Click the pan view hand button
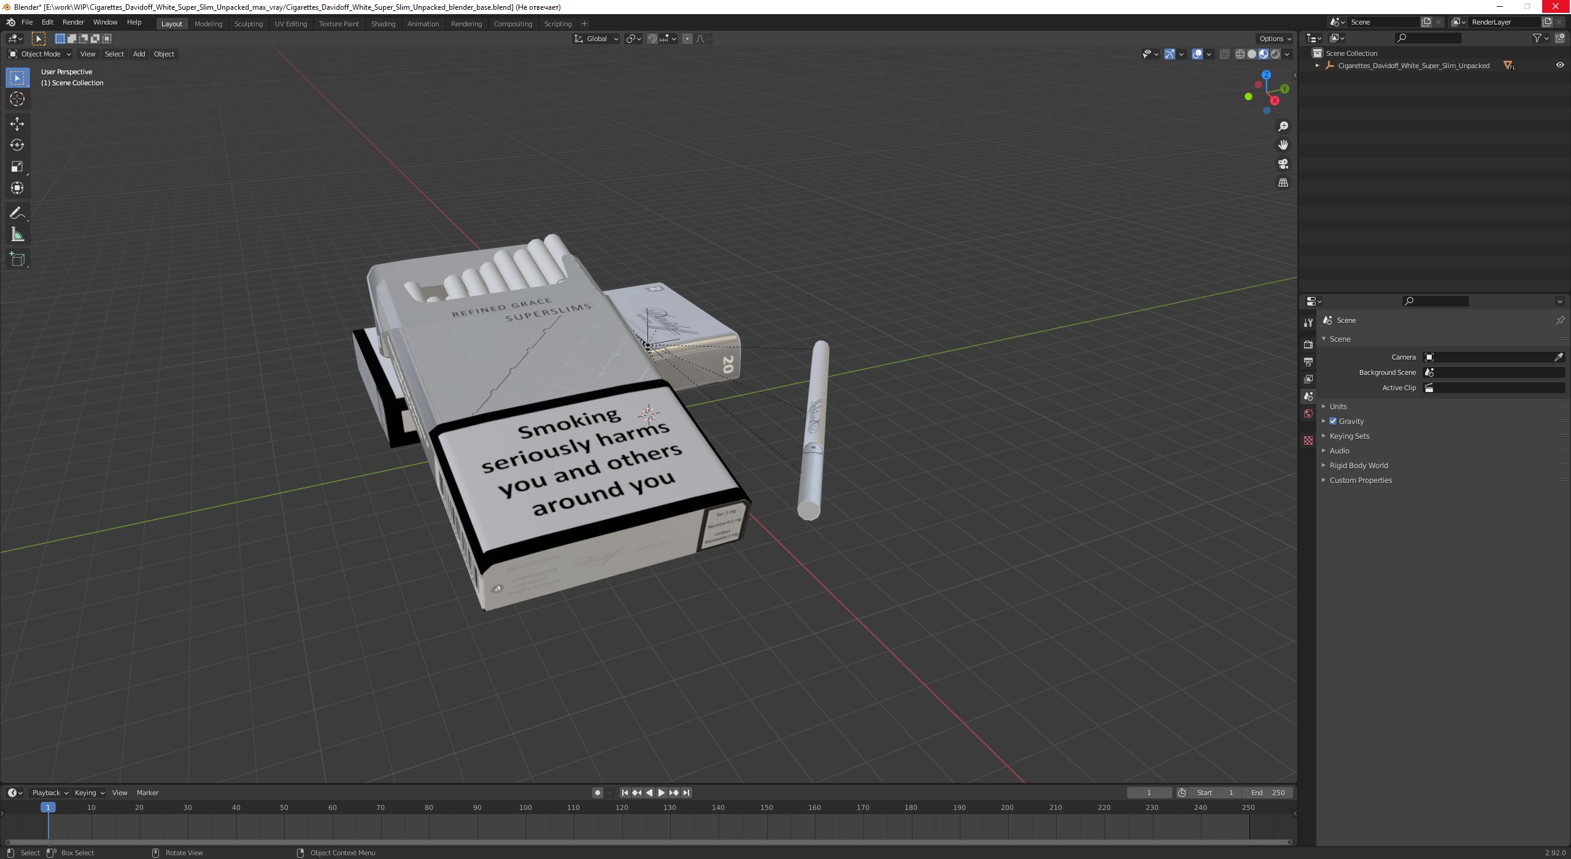 pos(1283,145)
